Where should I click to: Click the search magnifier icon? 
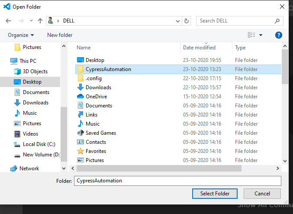click(x=277, y=21)
